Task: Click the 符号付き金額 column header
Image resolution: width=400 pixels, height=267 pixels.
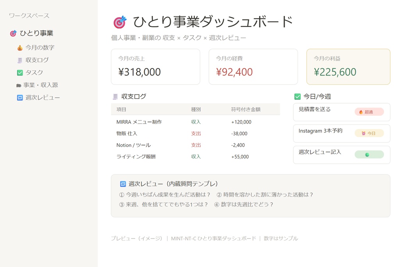Action: 246,109
